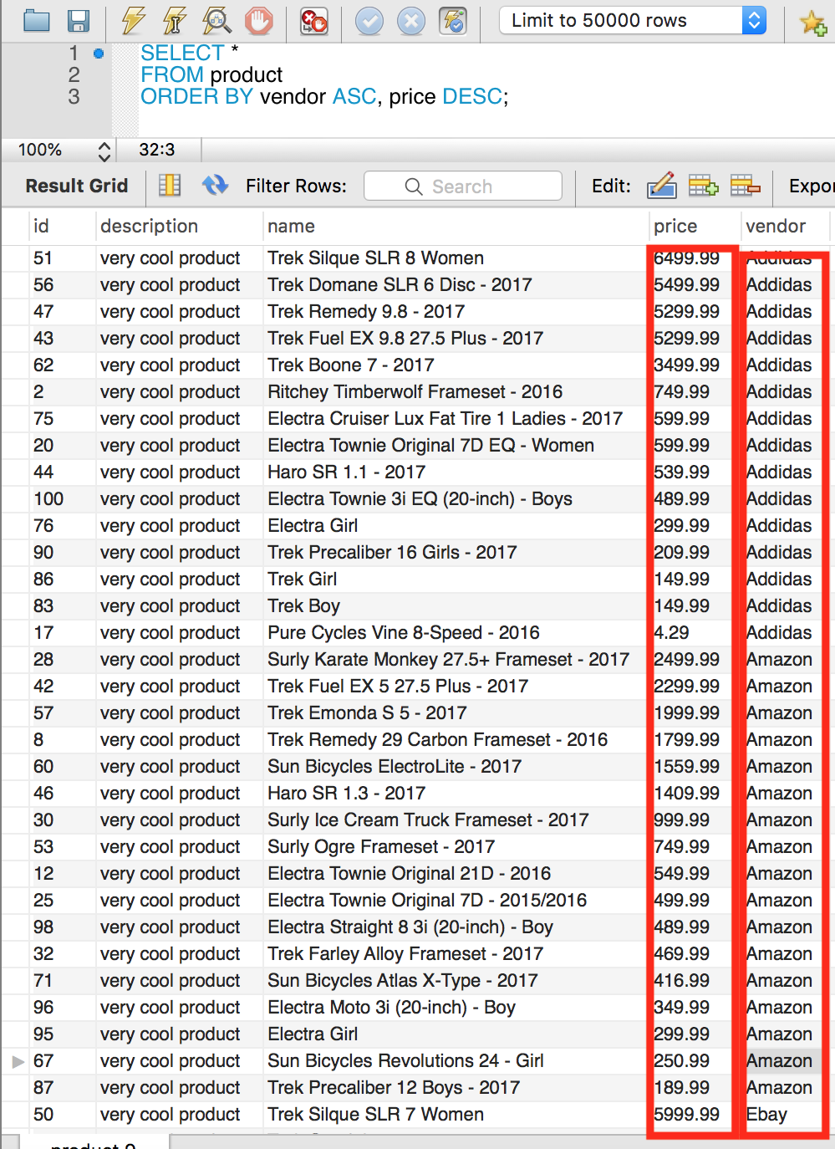
Task: Change editor zoom with 100% stepper
Action: tap(104, 151)
